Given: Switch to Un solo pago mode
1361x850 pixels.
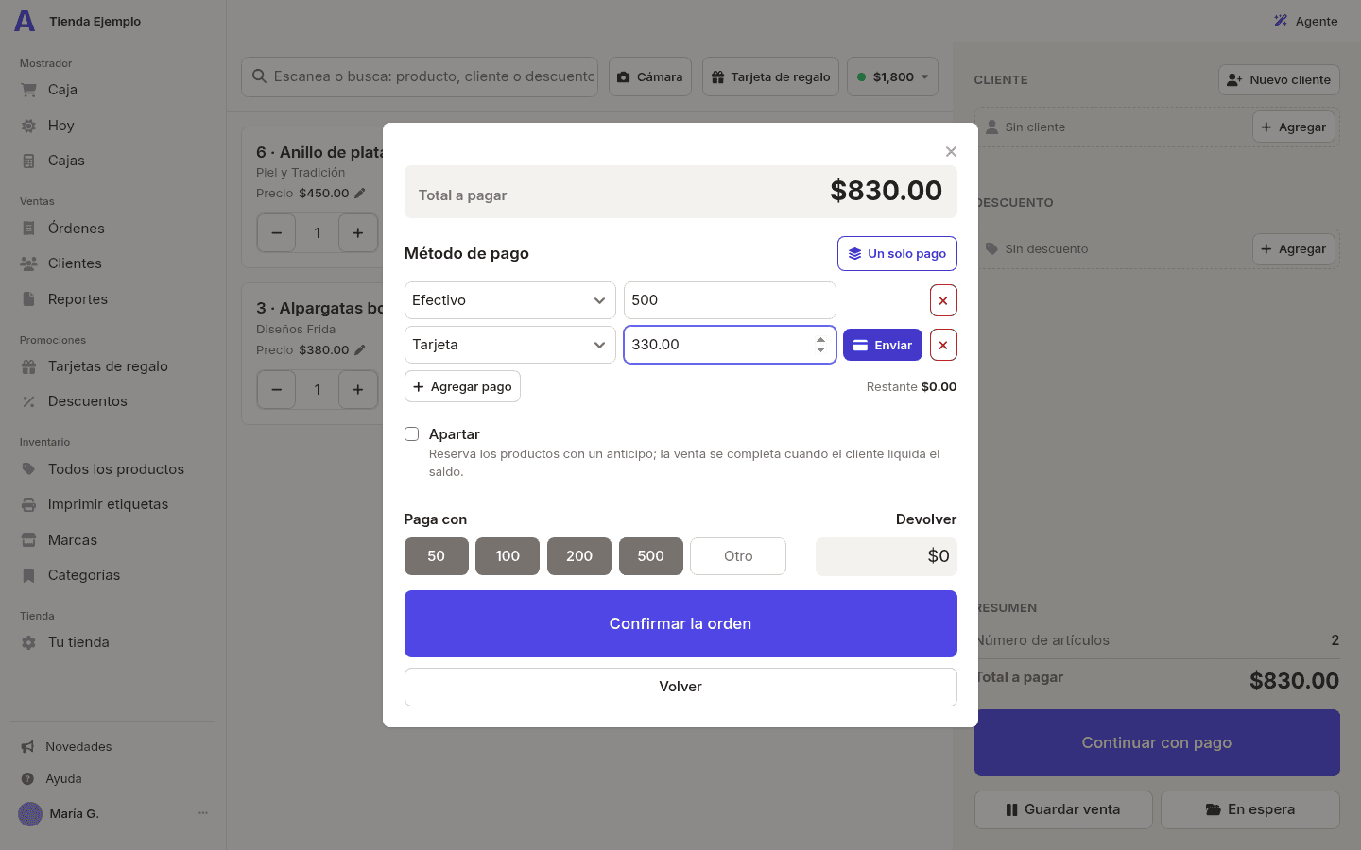Looking at the screenshot, I should tap(897, 253).
